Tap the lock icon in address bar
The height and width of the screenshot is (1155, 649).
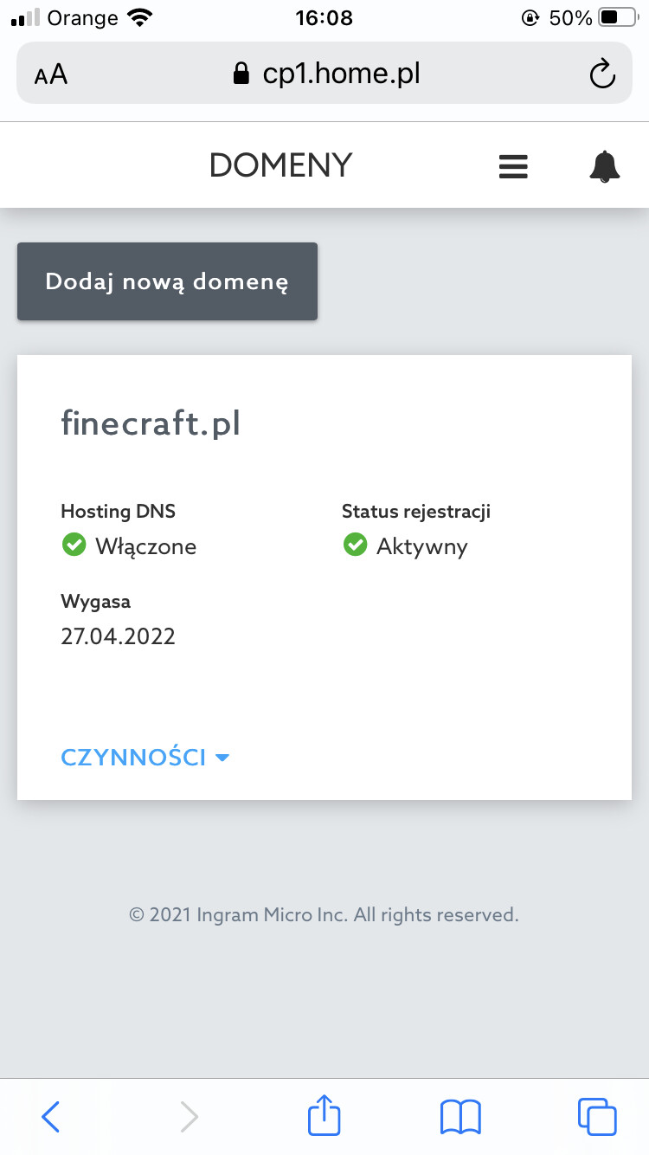[241, 74]
